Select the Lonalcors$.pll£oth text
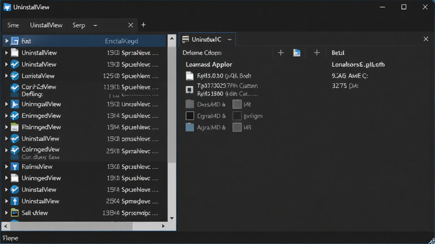This screenshot has width=435, height=244. 358,64
